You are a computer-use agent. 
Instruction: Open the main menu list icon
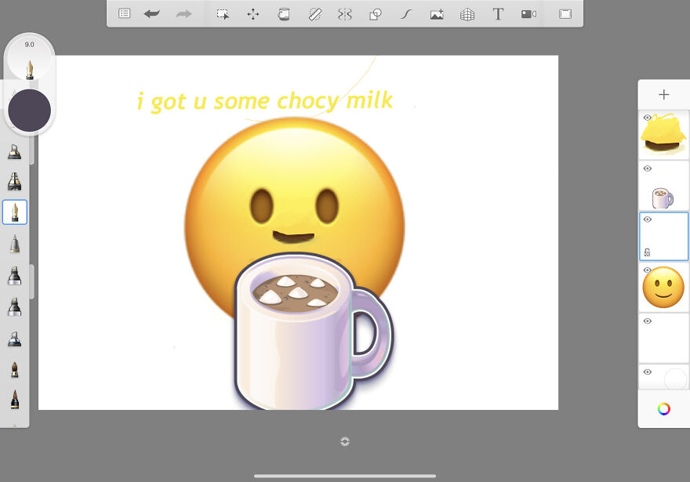pyautogui.click(x=125, y=14)
